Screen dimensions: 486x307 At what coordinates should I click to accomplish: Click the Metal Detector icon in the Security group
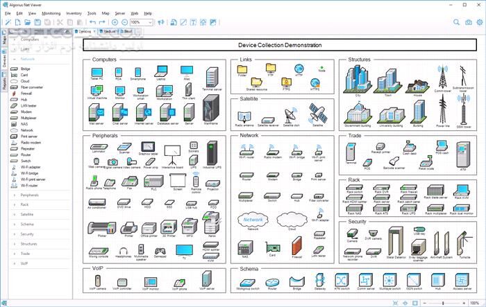(x=395, y=243)
